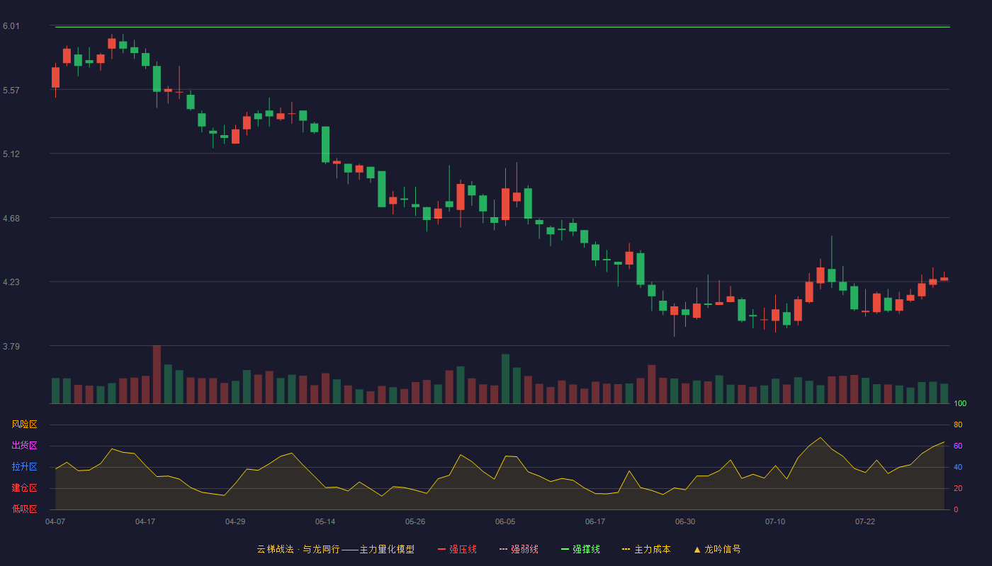Image resolution: width=992 pixels, height=566 pixels.
Task: Click the tallest red volume bar
Action: tap(157, 374)
